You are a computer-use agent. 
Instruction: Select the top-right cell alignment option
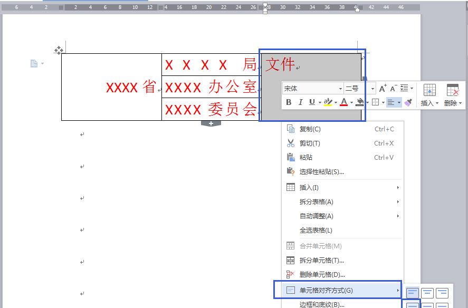pyautogui.click(x=442, y=293)
